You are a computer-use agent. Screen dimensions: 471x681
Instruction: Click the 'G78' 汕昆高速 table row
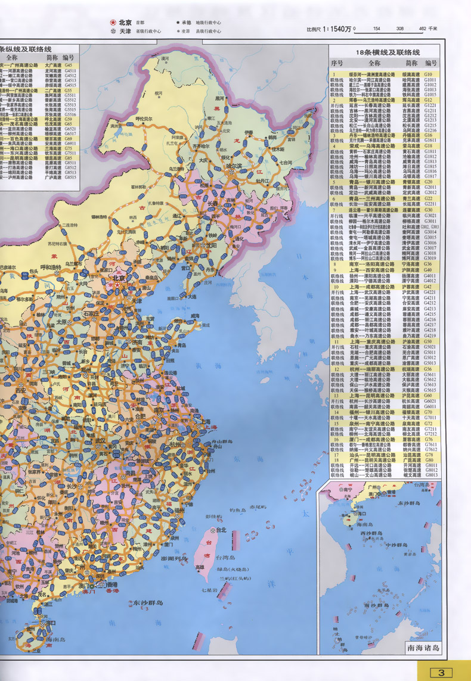(x=384, y=455)
